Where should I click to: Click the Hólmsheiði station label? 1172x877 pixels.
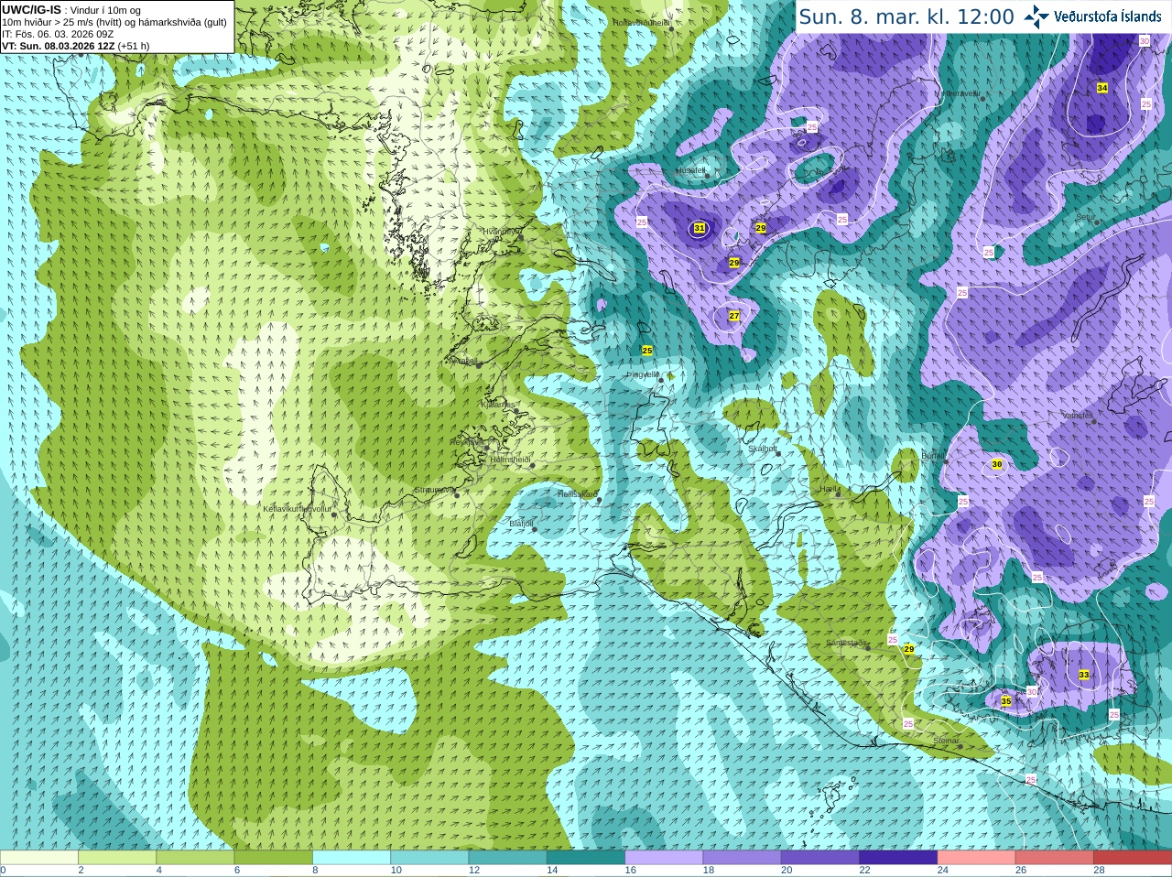coord(510,460)
